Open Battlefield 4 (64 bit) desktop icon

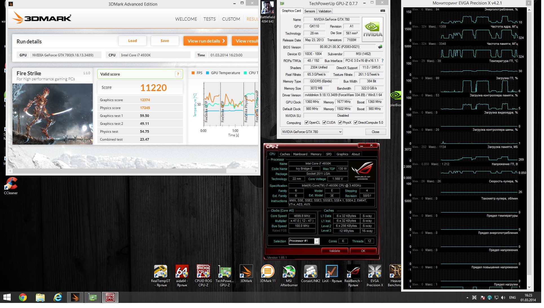click(267, 12)
